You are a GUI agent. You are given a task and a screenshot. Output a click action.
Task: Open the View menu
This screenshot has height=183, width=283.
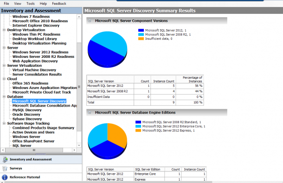point(18,3)
